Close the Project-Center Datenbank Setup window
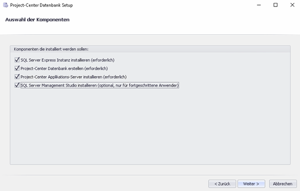Screen dimensions: 300x191 click(x=292, y=5)
